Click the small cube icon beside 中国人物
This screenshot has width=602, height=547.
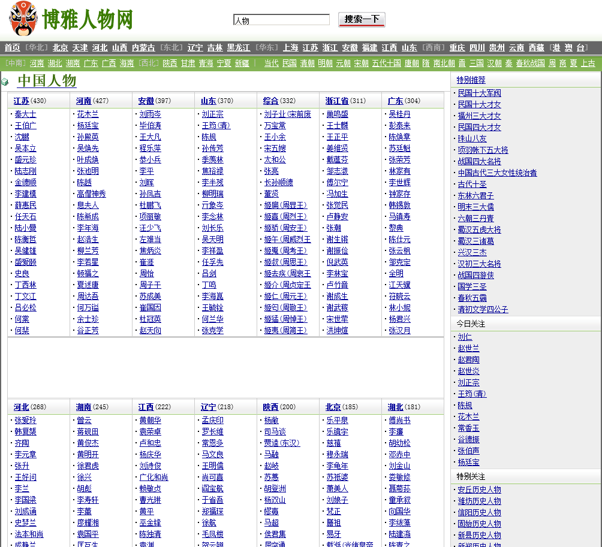click(x=5, y=81)
